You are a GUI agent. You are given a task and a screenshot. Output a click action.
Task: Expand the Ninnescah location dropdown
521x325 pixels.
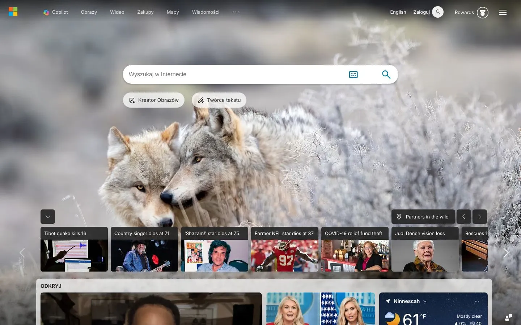tap(425, 302)
